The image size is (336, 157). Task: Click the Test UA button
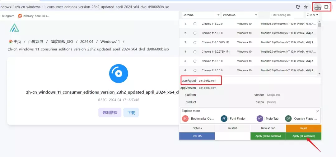(x=197, y=136)
